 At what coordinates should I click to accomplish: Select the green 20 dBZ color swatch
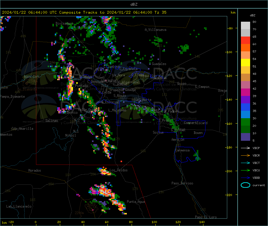point(245,122)
